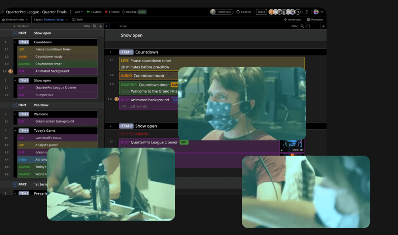Toggle Follow cue
The width and height of the screenshot is (398, 235).
pos(222,12)
